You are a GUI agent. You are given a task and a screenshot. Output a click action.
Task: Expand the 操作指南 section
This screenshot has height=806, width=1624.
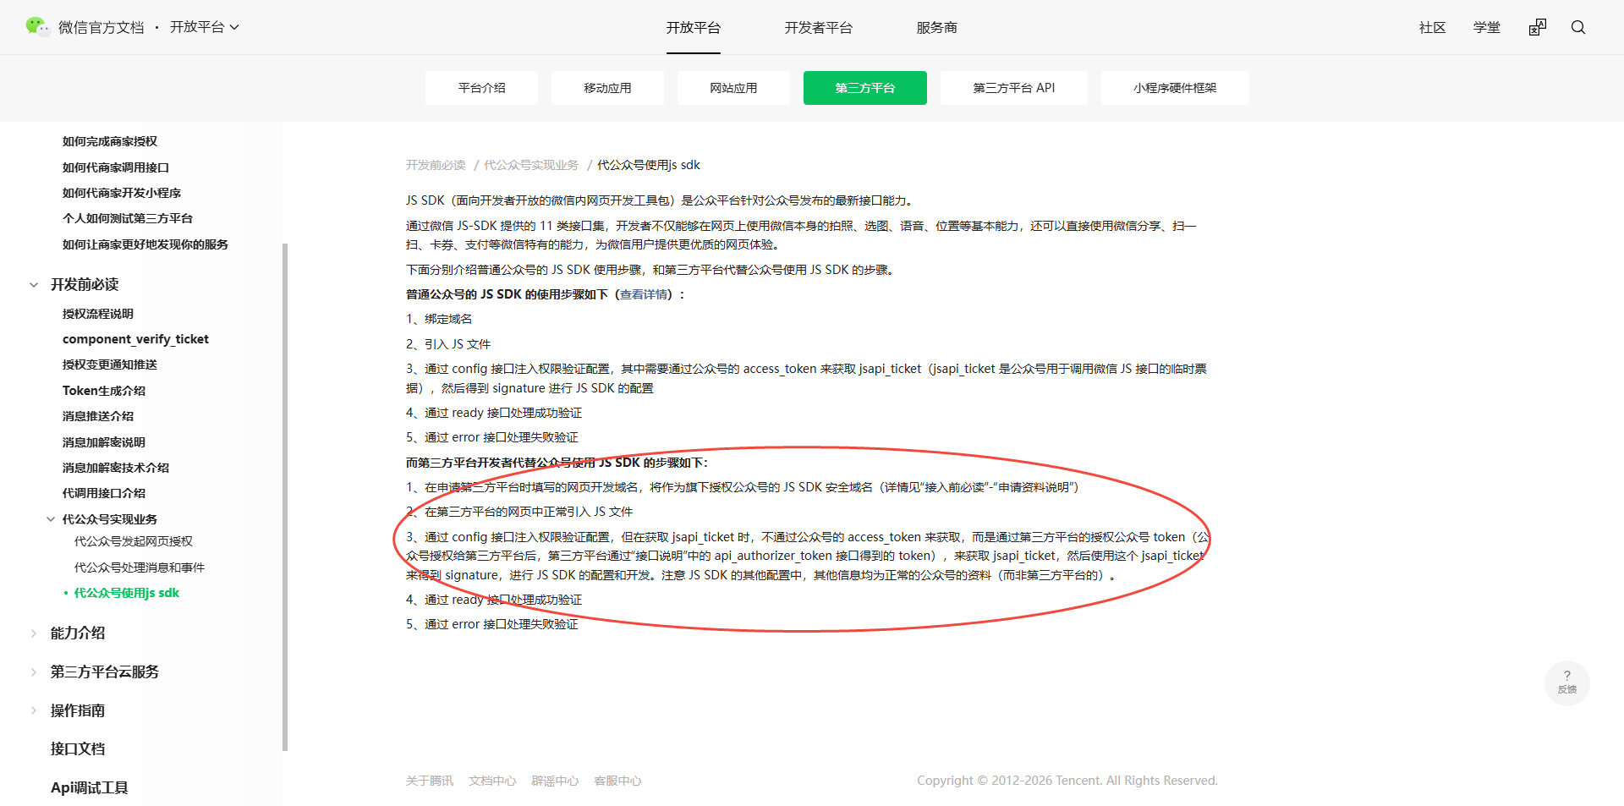(34, 711)
